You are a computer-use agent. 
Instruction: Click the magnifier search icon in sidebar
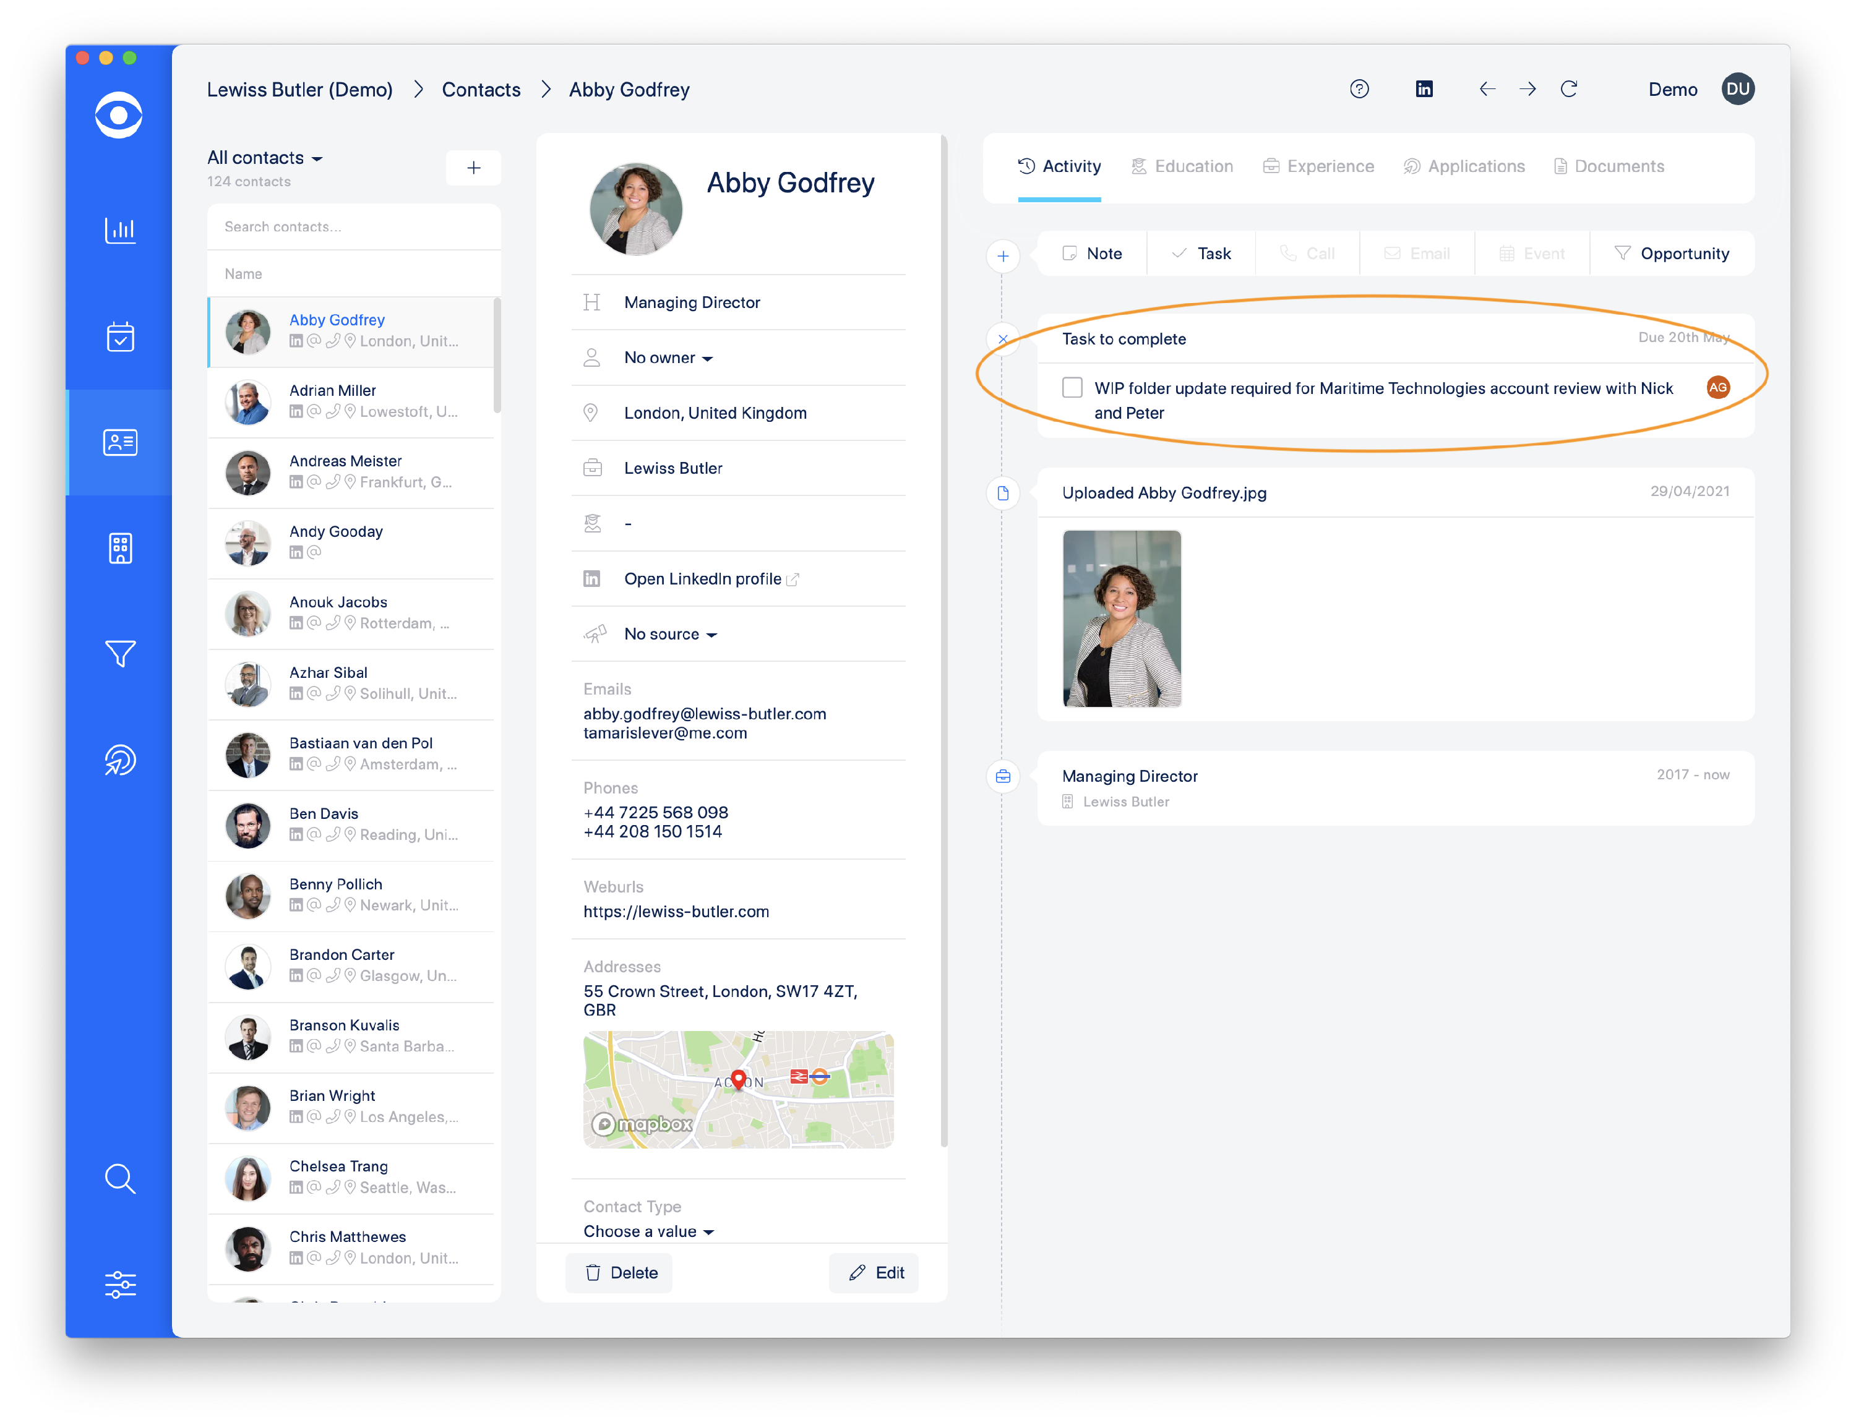pyautogui.click(x=119, y=1179)
